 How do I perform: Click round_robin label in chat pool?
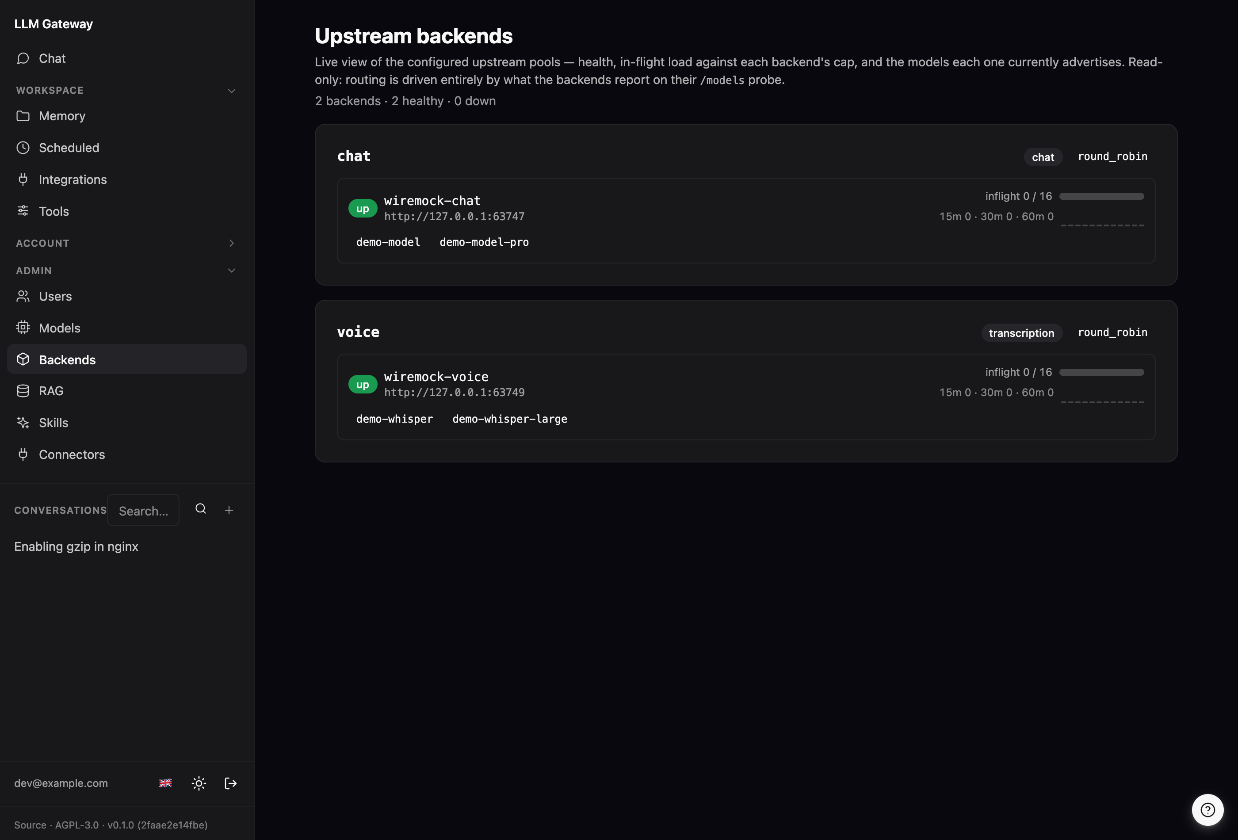(x=1112, y=157)
